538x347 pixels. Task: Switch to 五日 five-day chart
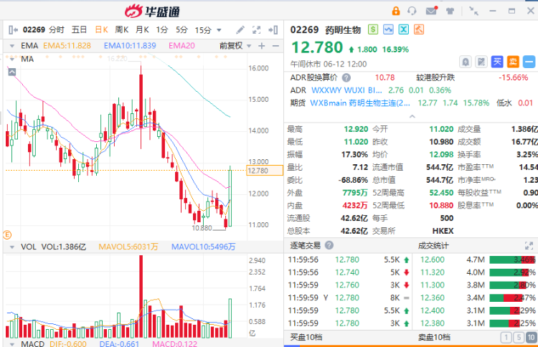tap(79, 30)
